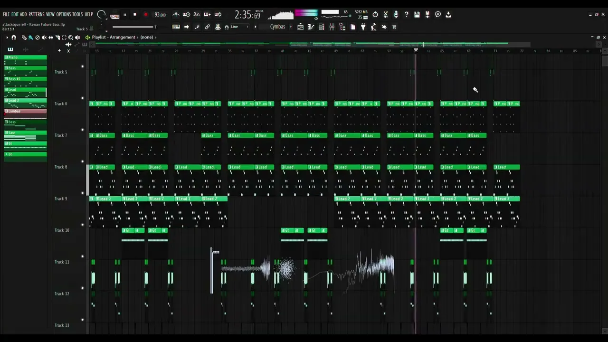Toggle wait for input to start
The height and width of the screenshot is (342, 608).
point(186,15)
